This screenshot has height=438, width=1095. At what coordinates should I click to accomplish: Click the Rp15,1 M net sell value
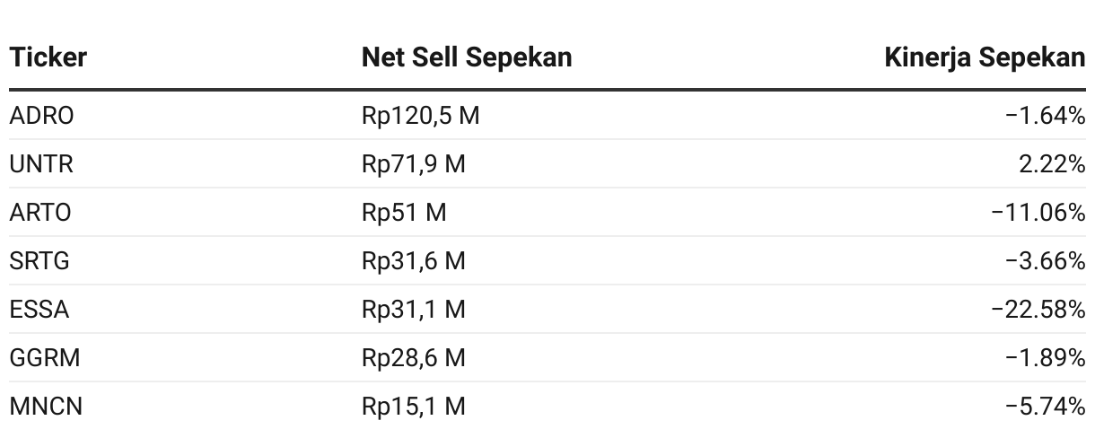click(x=414, y=407)
